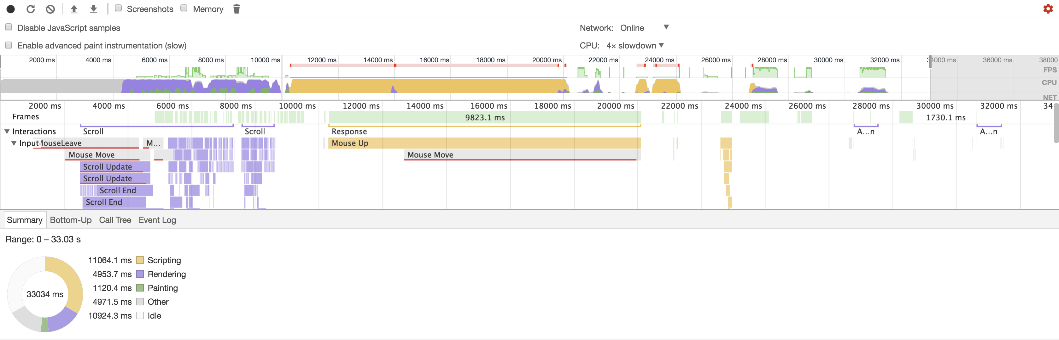This screenshot has width=1059, height=340.
Task: Click the Scripting color swatch
Action: (140, 260)
